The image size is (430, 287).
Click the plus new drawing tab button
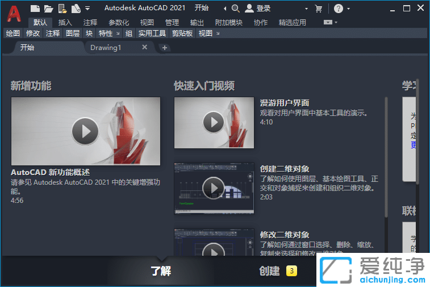(165, 48)
